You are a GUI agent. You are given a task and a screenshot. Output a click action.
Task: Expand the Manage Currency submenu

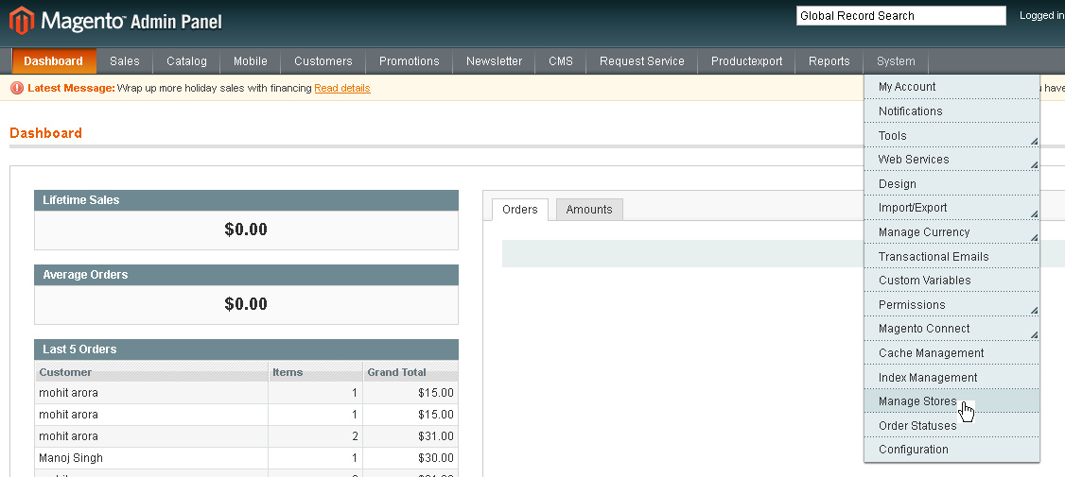coord(952,232)
